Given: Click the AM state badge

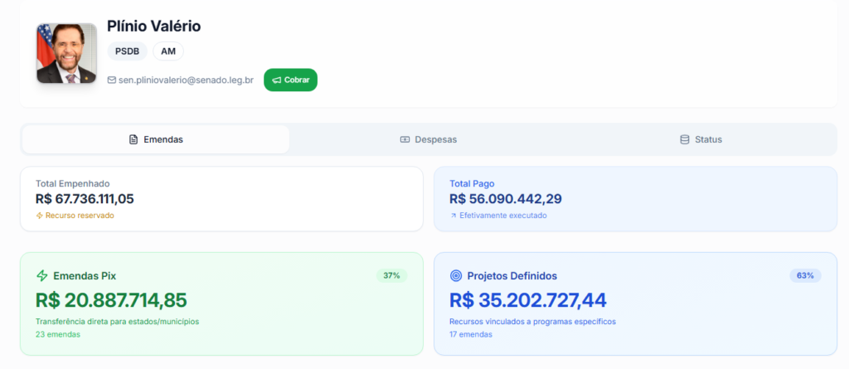Looking at the screenshot, I should (x=168, y=51).
